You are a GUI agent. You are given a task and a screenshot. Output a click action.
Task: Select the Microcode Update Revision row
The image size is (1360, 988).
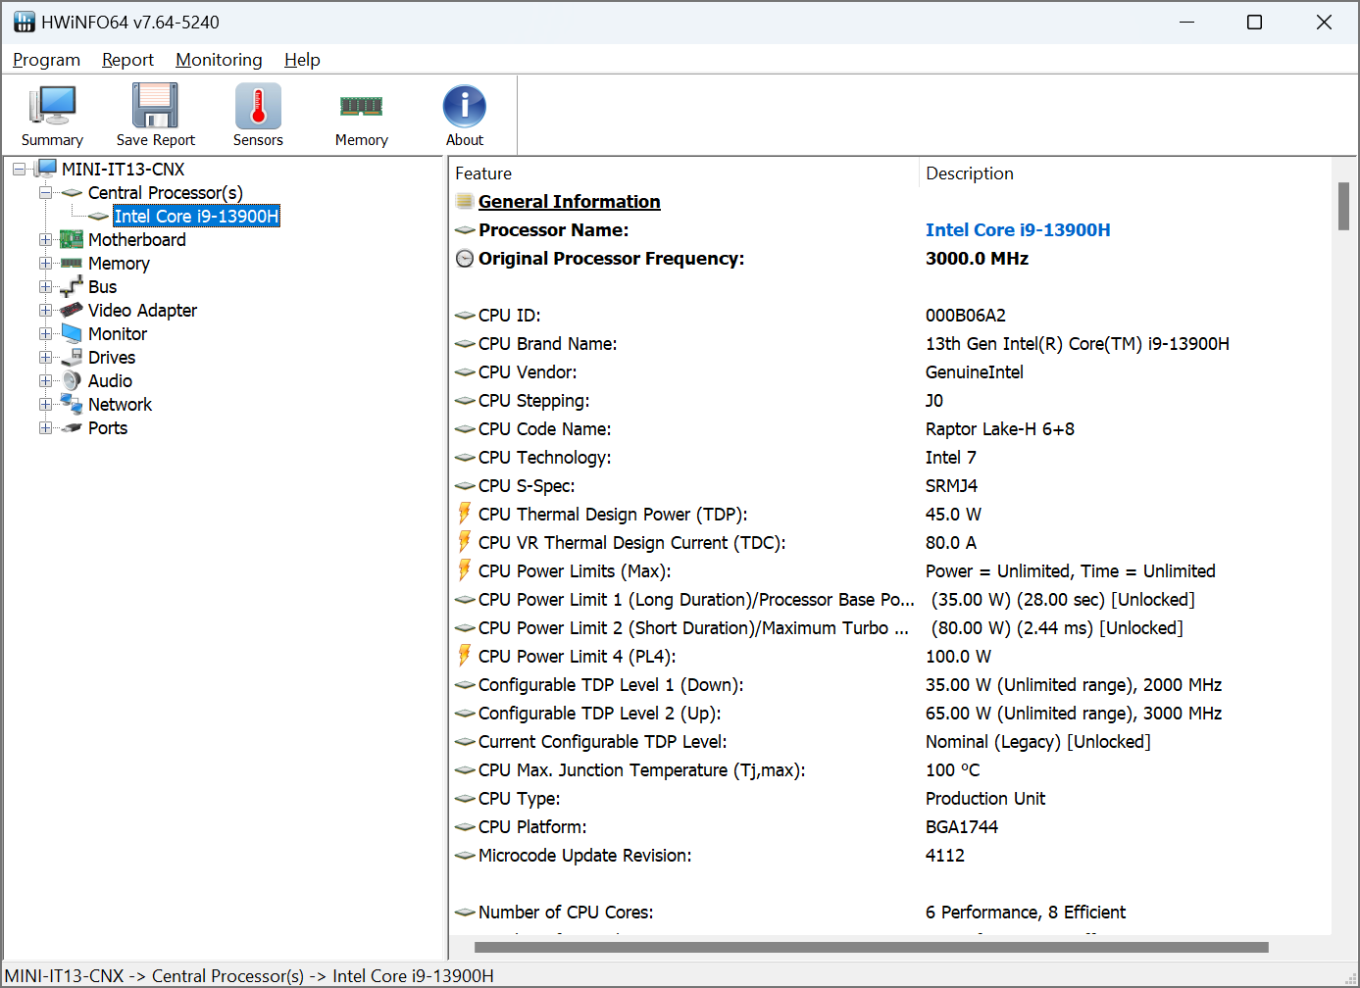tap(890, 855)
